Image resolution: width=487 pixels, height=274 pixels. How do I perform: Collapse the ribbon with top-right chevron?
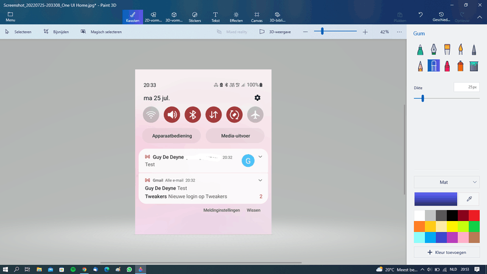(x=480, y=17)
